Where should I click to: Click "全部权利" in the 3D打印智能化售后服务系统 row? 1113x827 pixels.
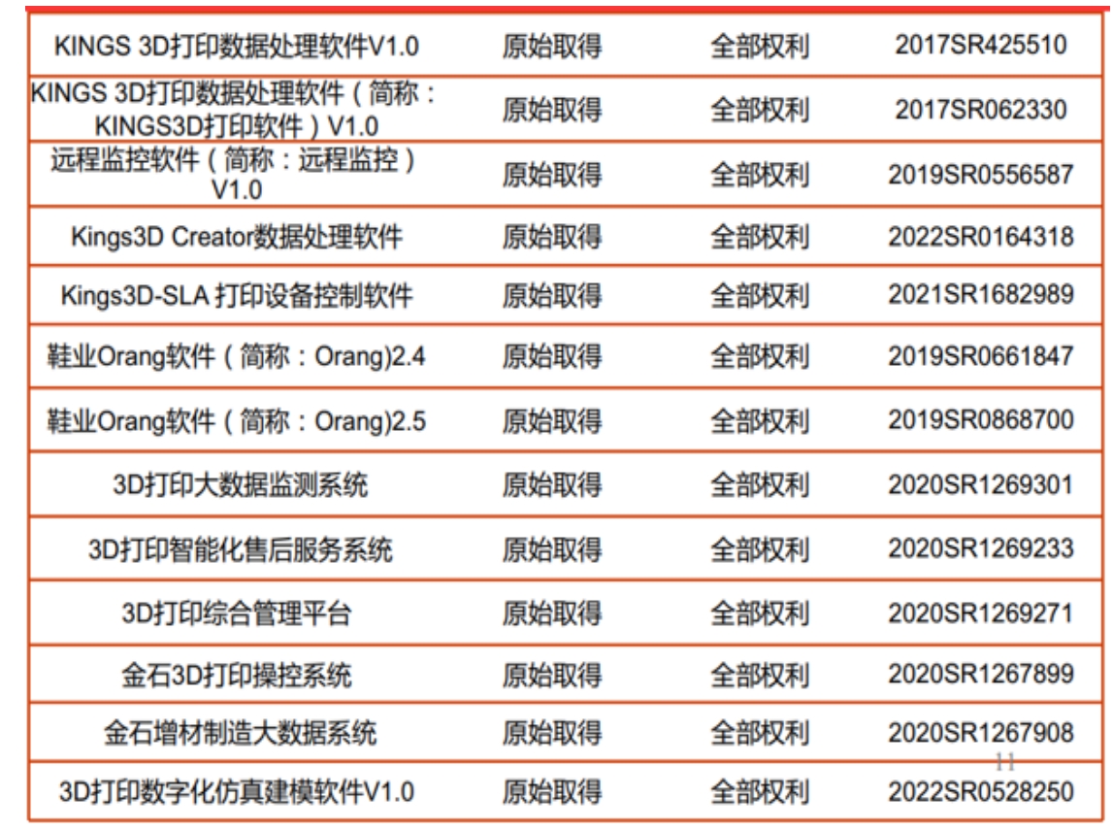[x=760, y=550]
